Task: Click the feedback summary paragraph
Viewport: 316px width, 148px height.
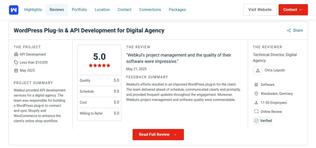Action: 183,92
